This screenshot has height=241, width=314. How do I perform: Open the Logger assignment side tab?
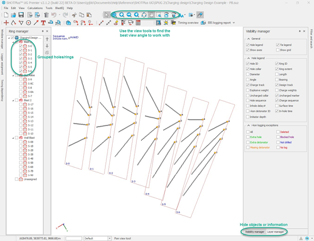point(2,64)
